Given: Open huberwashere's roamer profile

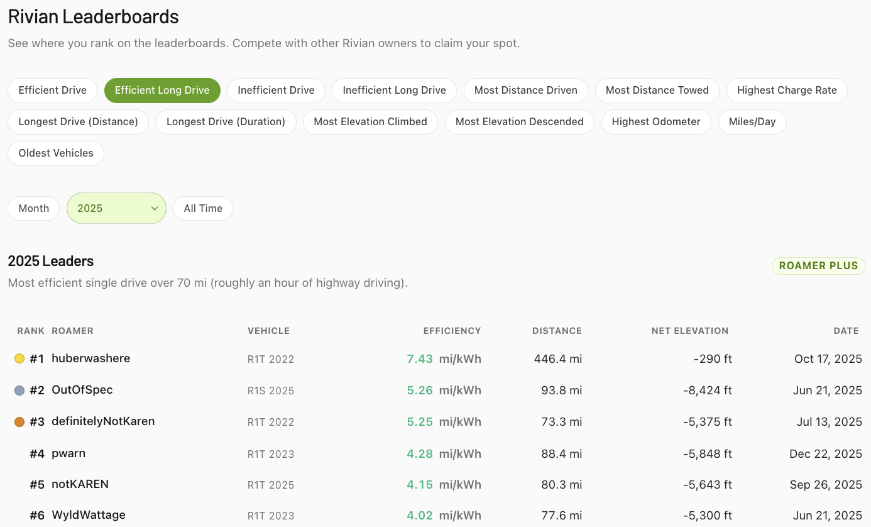Looking at the screenshot, I should [x=91, y=358].
